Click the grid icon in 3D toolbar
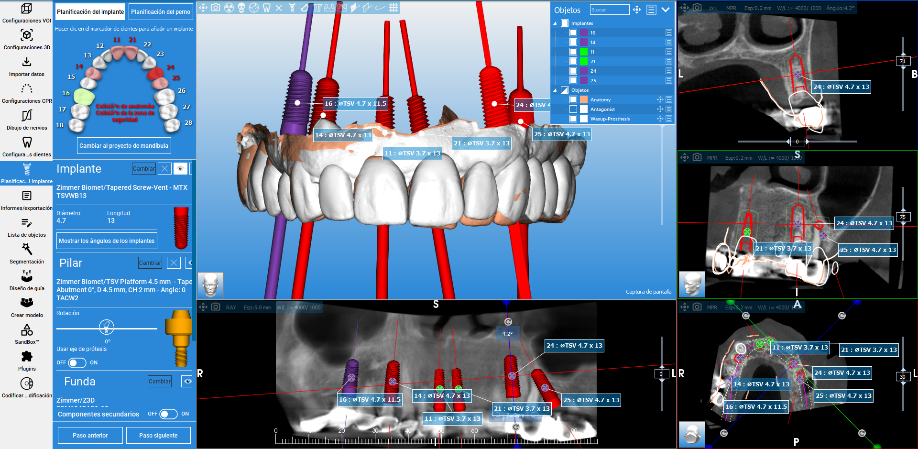The height and width of the screenshot is (449, 918). pyautogui.click(x=393, y=8)
